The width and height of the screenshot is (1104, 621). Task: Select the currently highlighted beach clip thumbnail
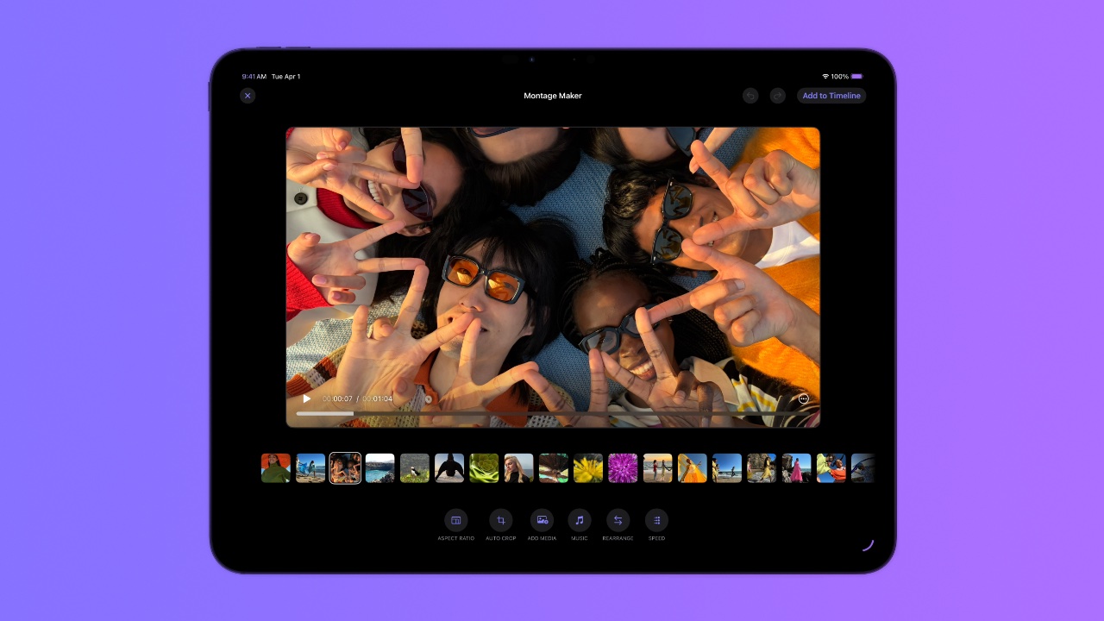[345, 467]
